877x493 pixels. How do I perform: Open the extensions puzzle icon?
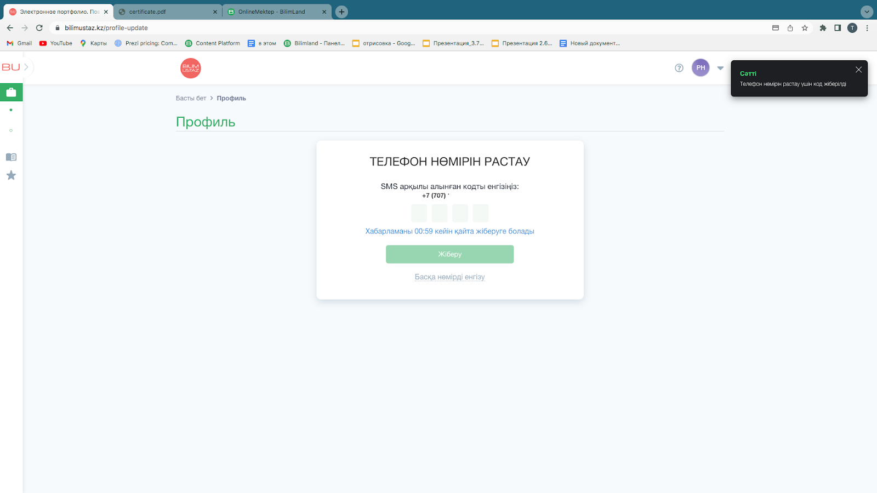[x=823, y=28]
